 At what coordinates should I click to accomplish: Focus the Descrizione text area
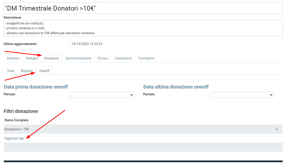143,28
